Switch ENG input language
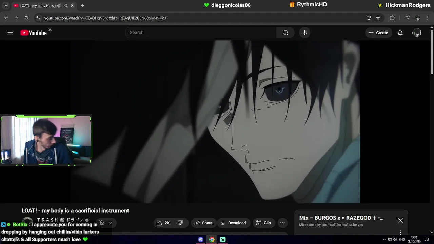 [402, 240]
